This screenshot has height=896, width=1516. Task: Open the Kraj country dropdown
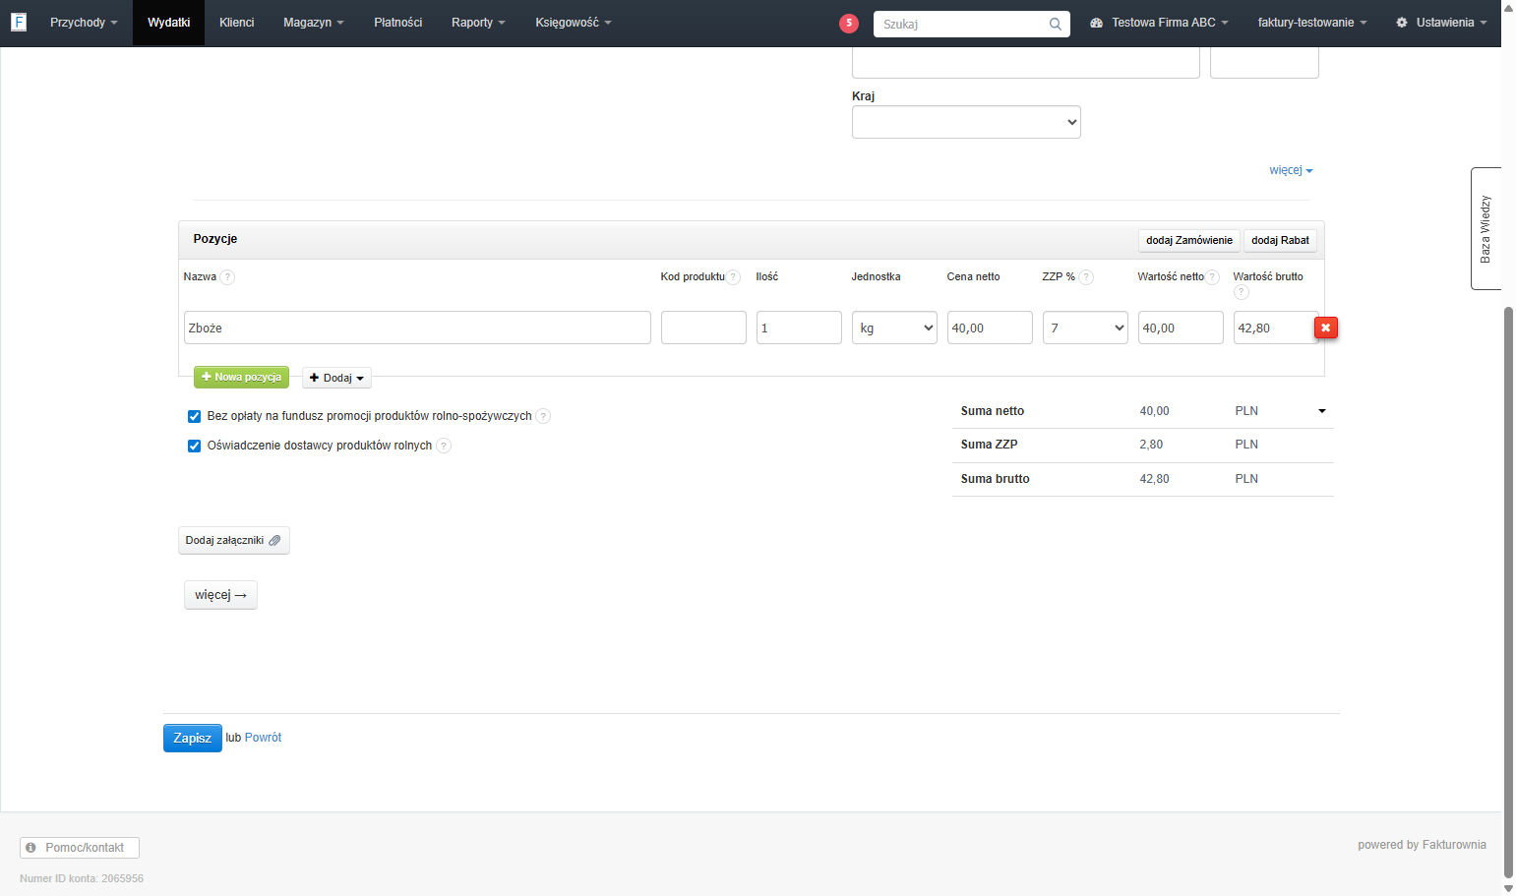click(x=966, y=122)
